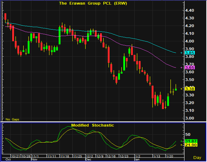Click the 4.00 price axis label
This screenshot has height=162, width=207.
[x=190, y=41]
